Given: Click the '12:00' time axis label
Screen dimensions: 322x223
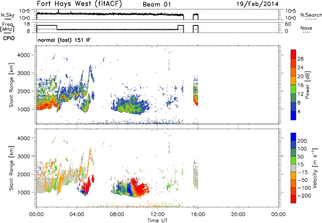Looking at the screenshot, I should tap(157, 215).
